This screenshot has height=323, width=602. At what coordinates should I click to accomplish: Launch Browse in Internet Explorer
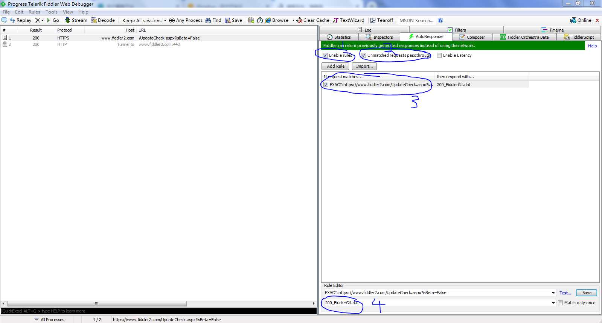pyautogui.click(x=277, y=20)
